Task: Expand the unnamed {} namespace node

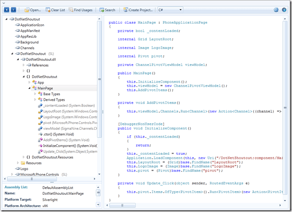Action: click(x=24, y=71)
